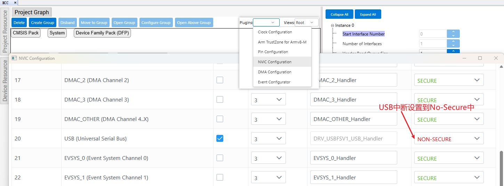Viewport: 504px width, 186px height.
Task: Close the MCC tab
Action: pyautogui.click(x=15, y=2)
